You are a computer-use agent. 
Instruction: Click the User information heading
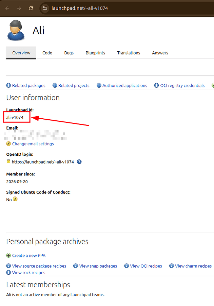(x=33, y=98)
